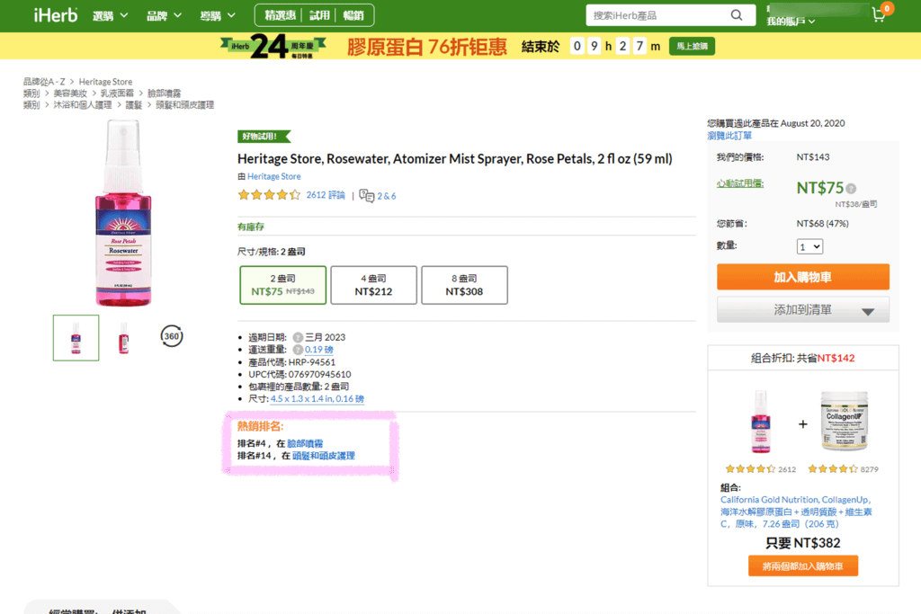Click the iHerb logo
Screen dimensions: 921x614
[55, 15]
